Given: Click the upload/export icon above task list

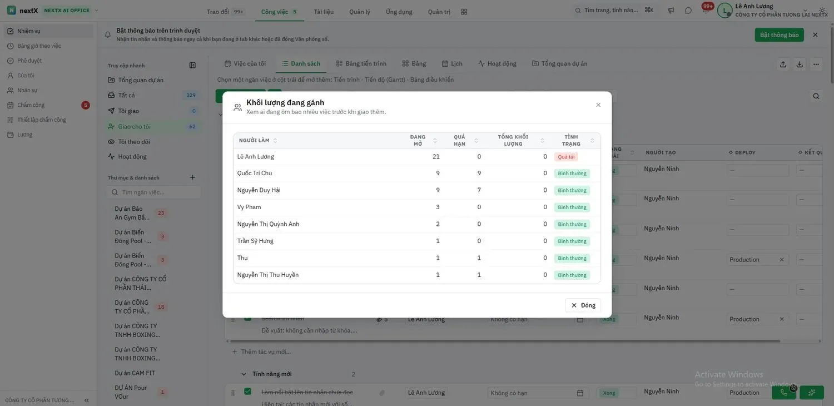Looking at the screenshot, I should click(x=783, y=64).
